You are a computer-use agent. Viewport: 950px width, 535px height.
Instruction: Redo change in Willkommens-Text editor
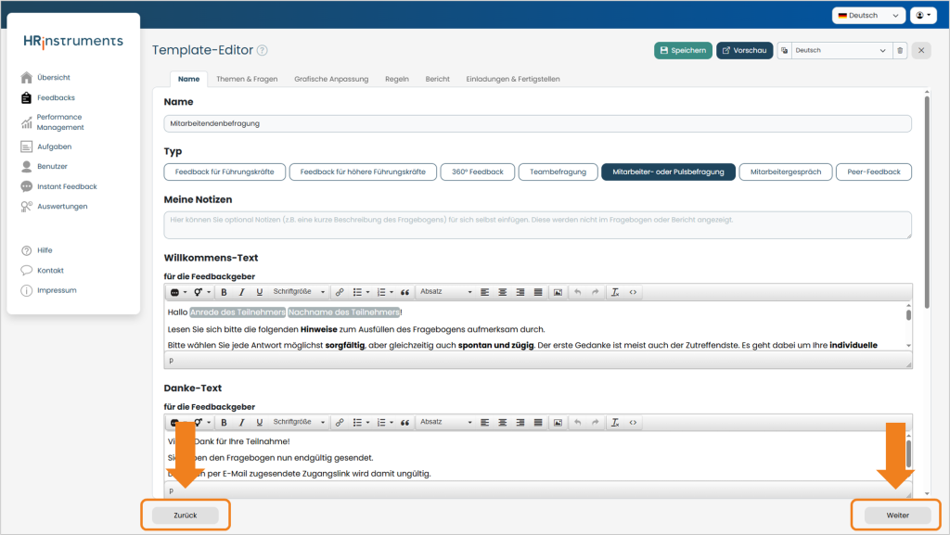coord(595,292)
